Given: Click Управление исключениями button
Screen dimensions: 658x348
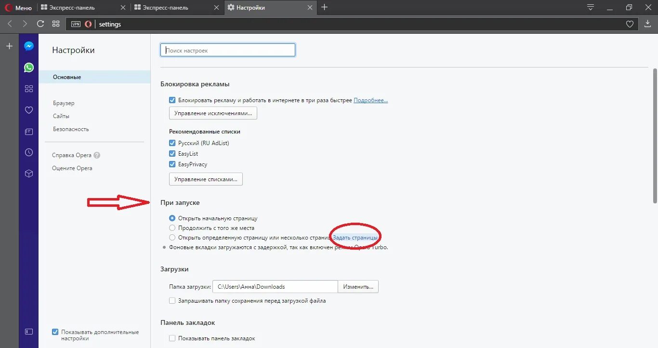Looking at the screenshot, I should click(x=213, y=113).
